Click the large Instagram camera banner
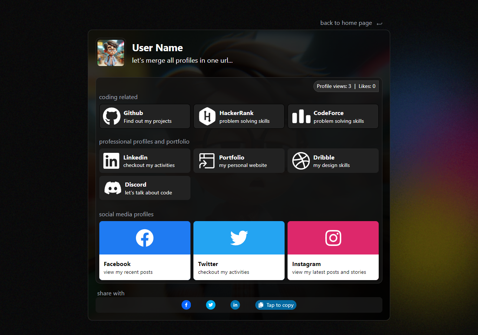The image size is (478, 335). pyautogui.click(x=333, y=238)
